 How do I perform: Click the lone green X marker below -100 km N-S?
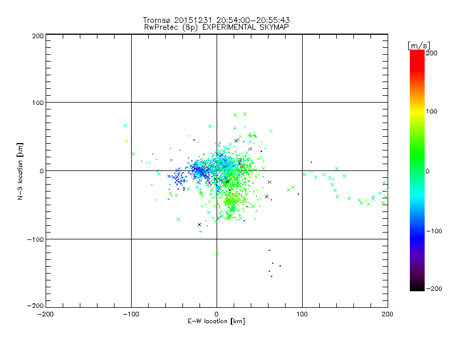click(x=217, y=254)
